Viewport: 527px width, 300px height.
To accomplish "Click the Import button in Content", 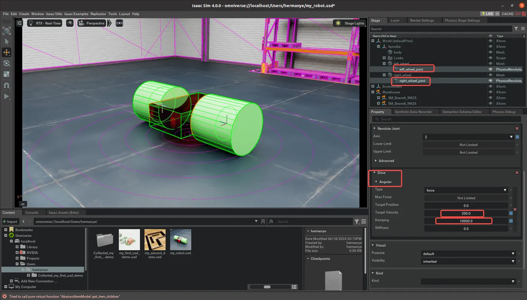I will [10, 221].
